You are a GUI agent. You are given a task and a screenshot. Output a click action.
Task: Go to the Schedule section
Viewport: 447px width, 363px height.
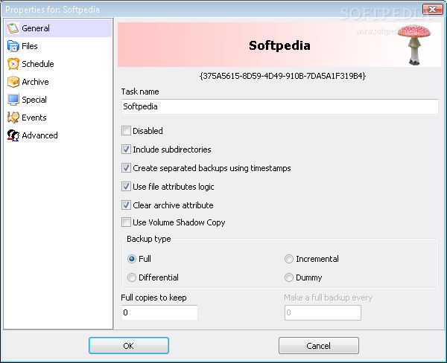pos(58,64)
